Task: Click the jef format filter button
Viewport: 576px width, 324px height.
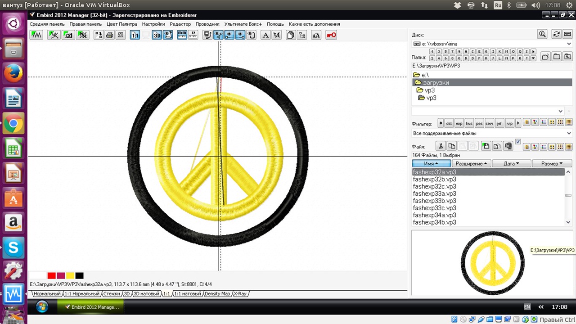Action: [499, 123]
